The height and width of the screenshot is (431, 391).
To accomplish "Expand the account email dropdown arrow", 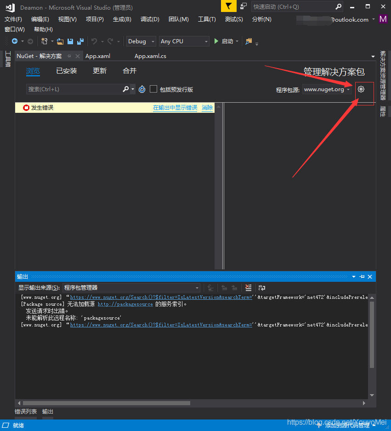I will (x=374, y=19).
